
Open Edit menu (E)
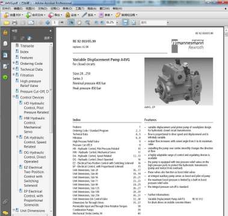click(x=18, y=8)
